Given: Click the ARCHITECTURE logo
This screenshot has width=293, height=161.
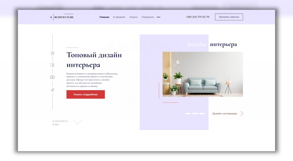Looking at the screenshot, I should coord(62,17).
